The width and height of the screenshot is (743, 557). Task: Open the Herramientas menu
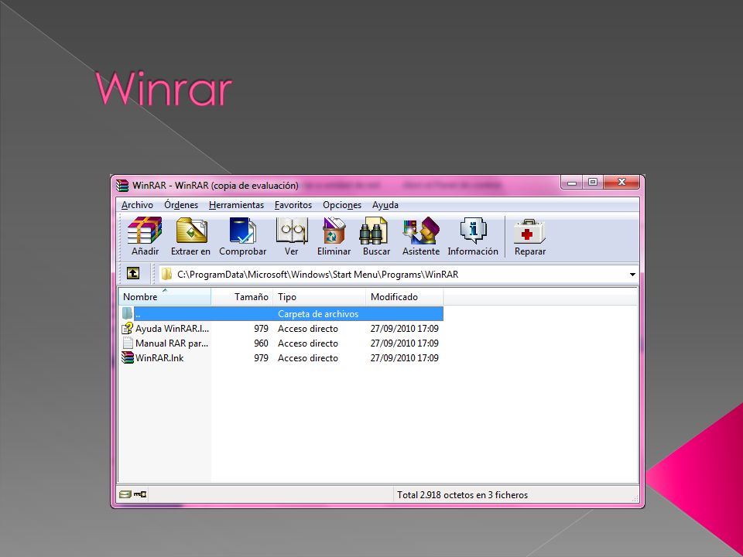pos(236,205)
